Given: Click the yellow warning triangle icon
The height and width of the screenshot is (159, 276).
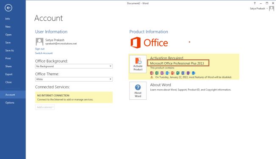Looking at the screenshot, I should [x=152, y=77].
